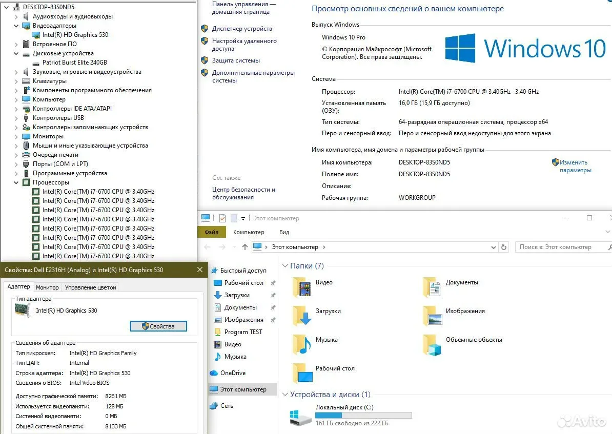The height and width of the screenshot is (434, 612).
Task: Collapse the Видеоадаптеры tree node
Action: click(x=16, y=26)
